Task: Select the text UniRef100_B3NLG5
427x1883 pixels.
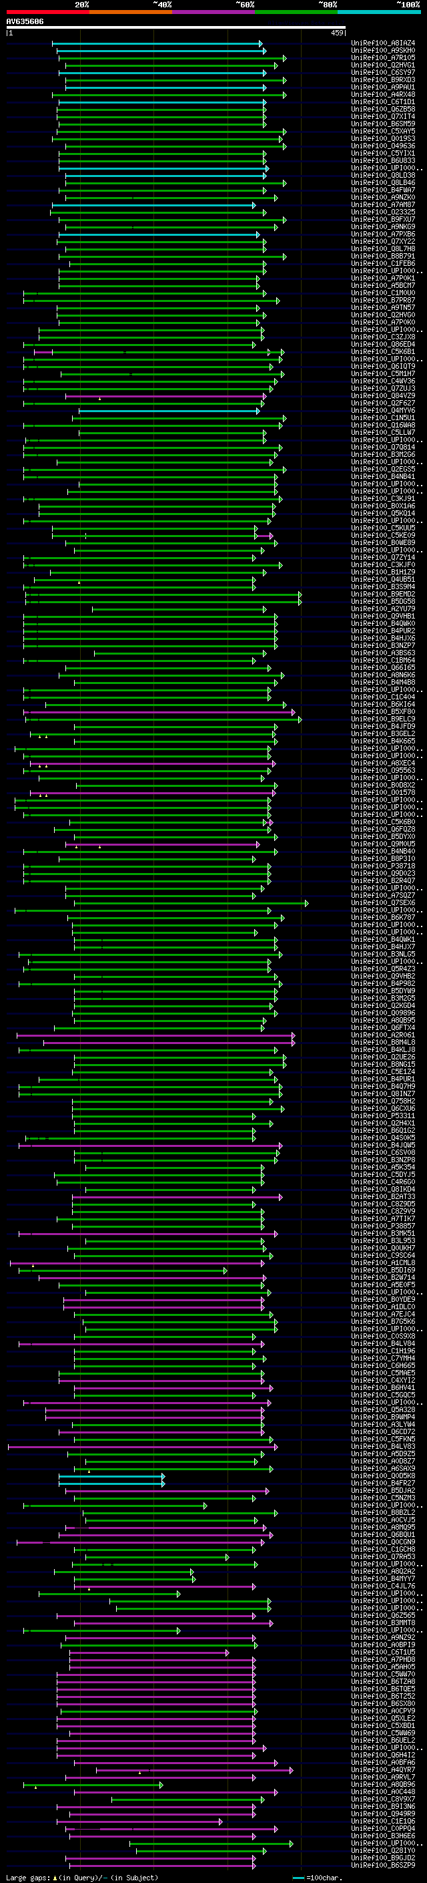Action: (x=383, y=954)
